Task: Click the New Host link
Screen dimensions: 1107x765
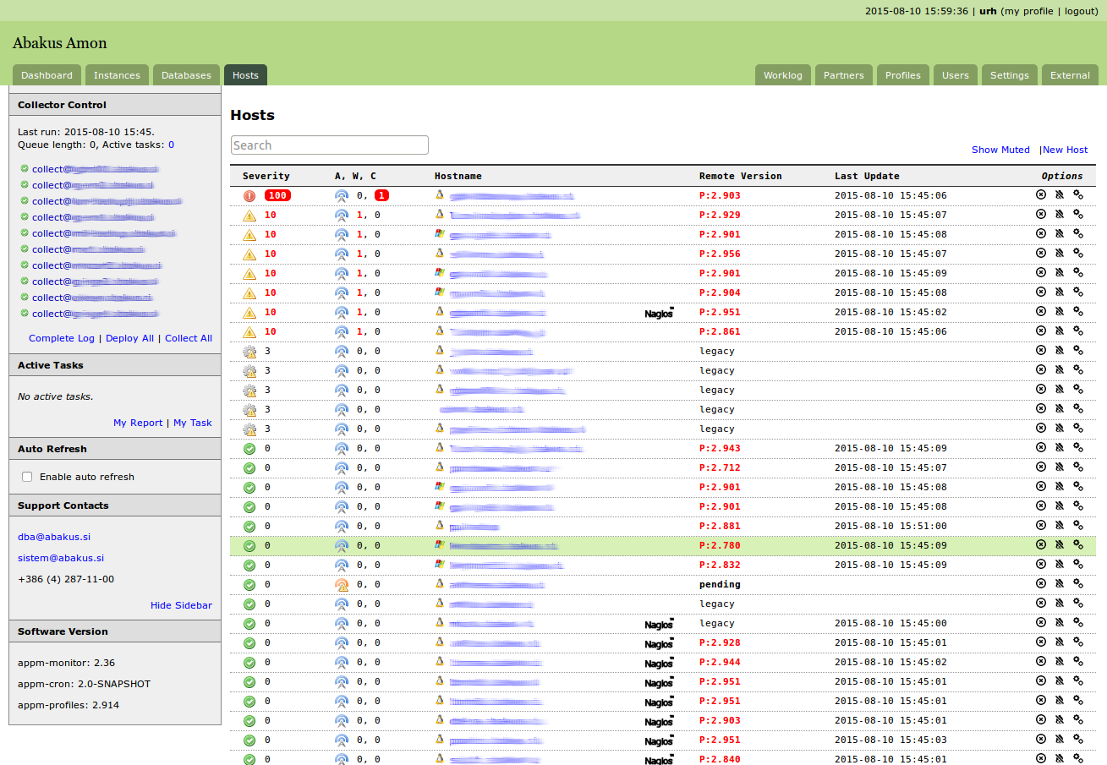Action: pyautogui.click(x=1066, y=150)
